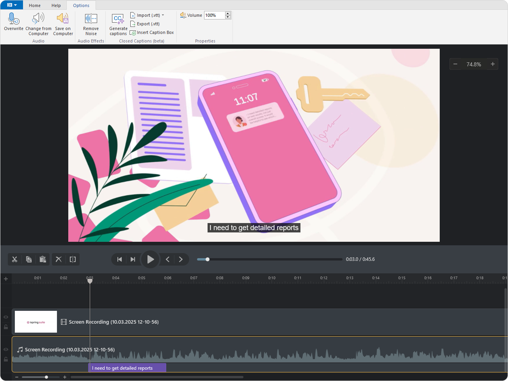
Task: Select the caption clip on timeline
Action: click(x=128, y=368)
